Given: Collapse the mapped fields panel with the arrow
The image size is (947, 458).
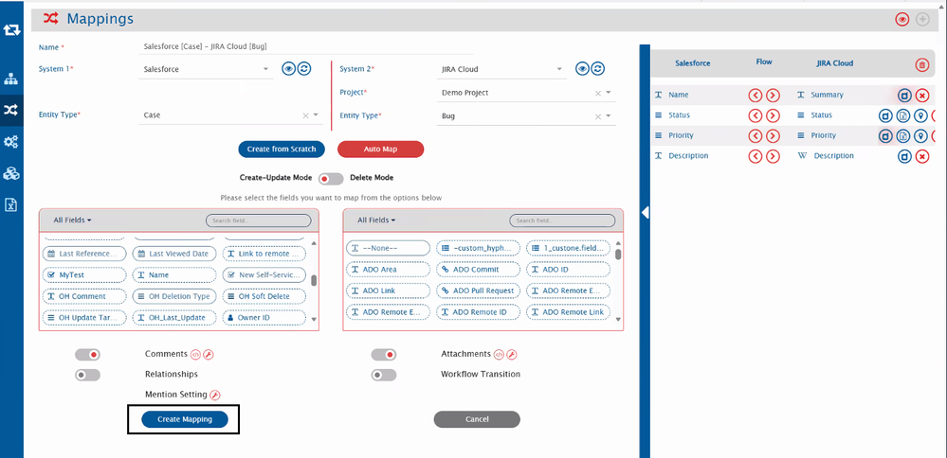Looking at the screenshot, I should (x=645, y=212).
